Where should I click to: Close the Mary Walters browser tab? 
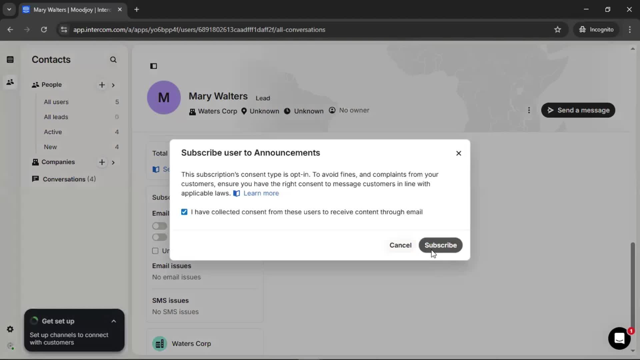coord(120,10)
